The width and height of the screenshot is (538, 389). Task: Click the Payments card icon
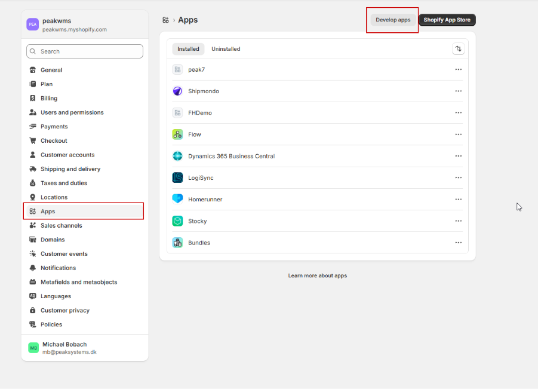pyautogui.click(x=33, y=126)
